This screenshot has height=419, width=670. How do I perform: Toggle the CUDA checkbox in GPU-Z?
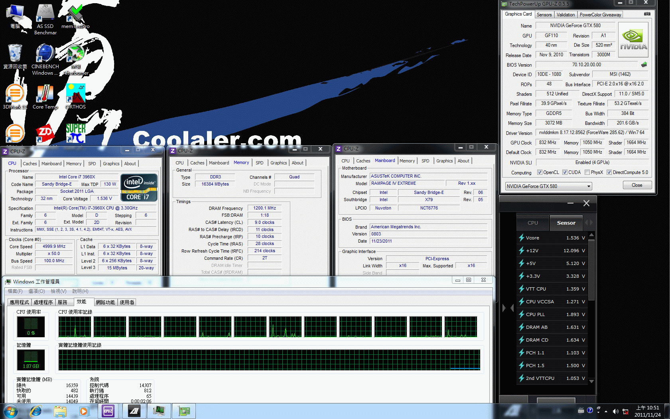tap(565, 172)
